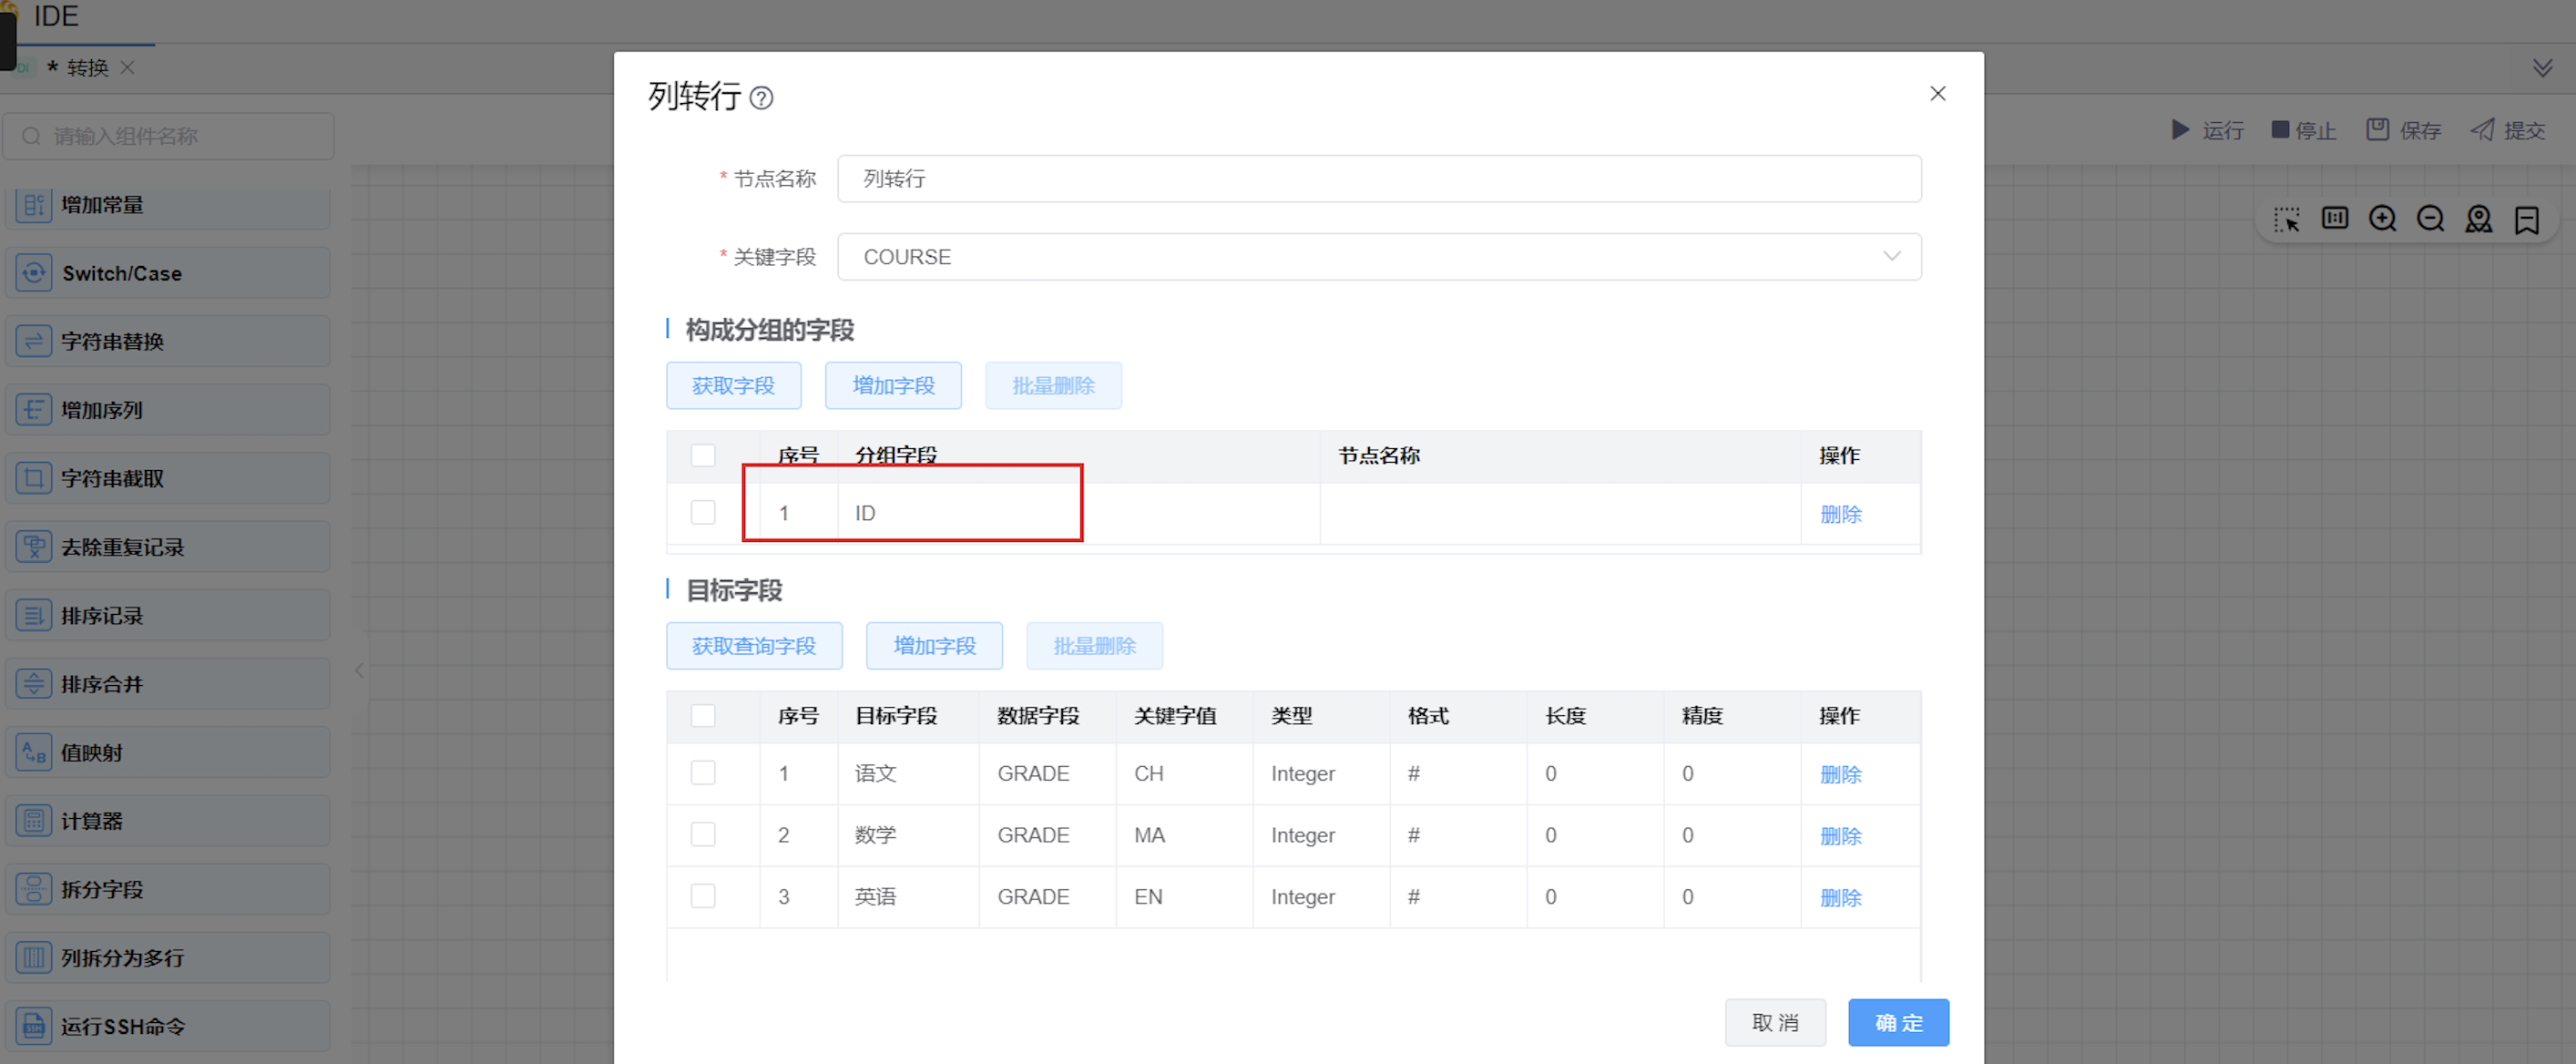2576x1064 pixels.
Task: Click the 运行 play icon
Action: (x=2180, y=130)
